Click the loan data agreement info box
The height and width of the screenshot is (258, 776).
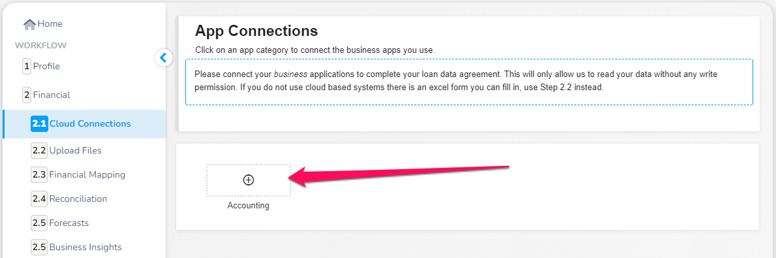point(469,82)
